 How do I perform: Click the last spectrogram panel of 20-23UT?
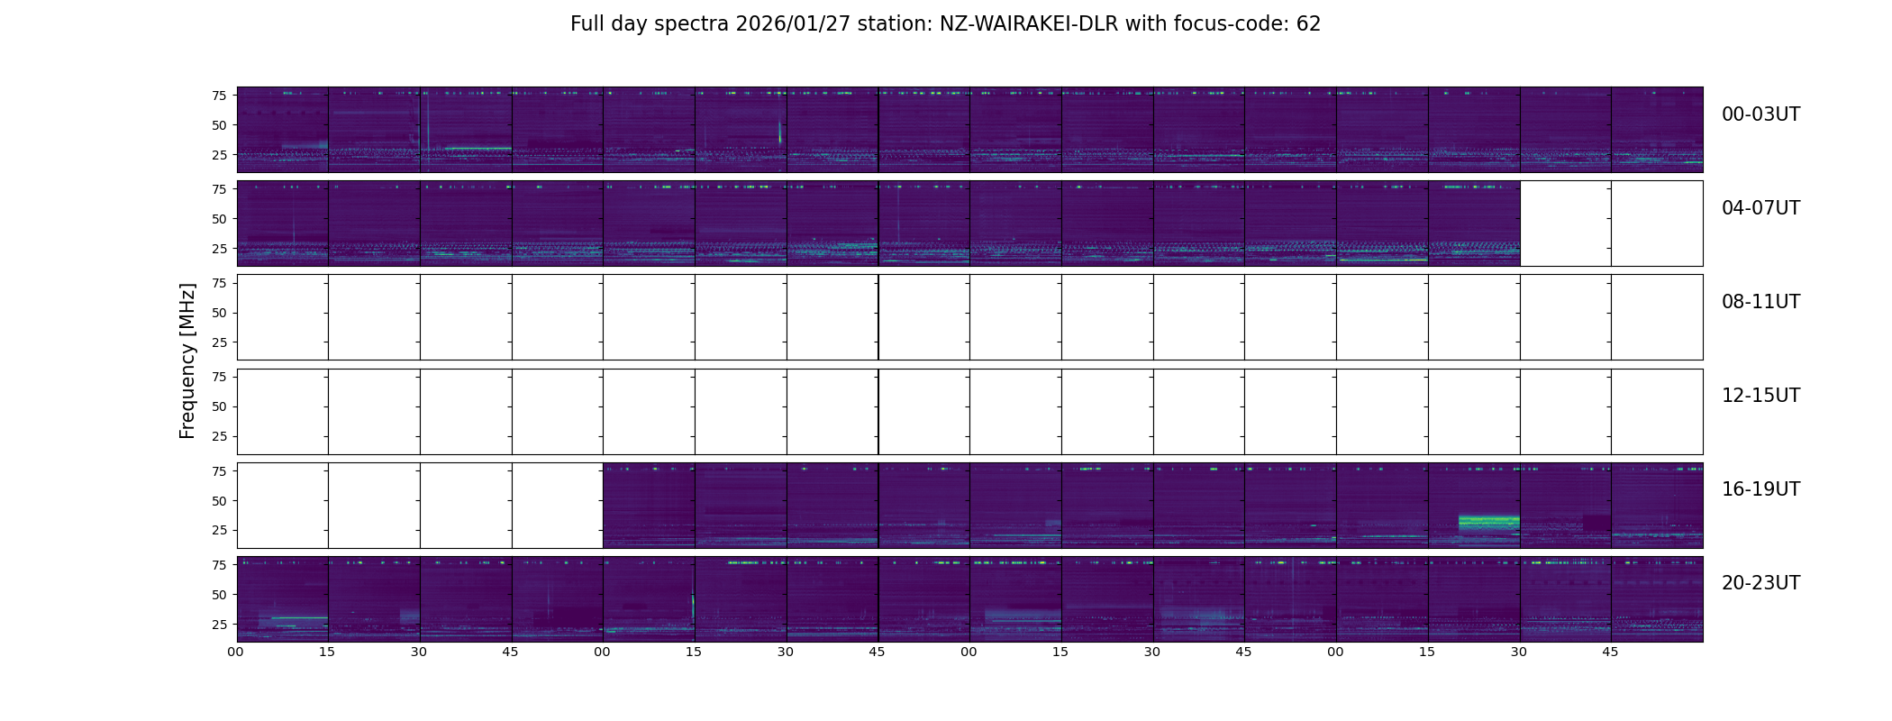[1657, 599]
